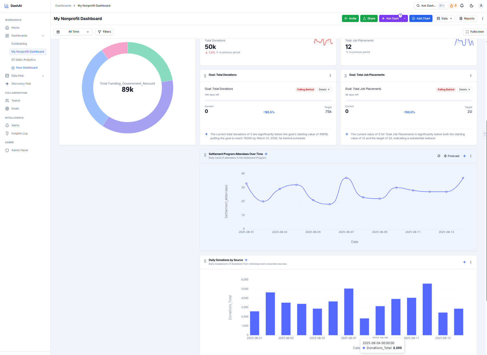487x355 pixels.
Task: Click the Add Chart button
Action: (421, 19)
